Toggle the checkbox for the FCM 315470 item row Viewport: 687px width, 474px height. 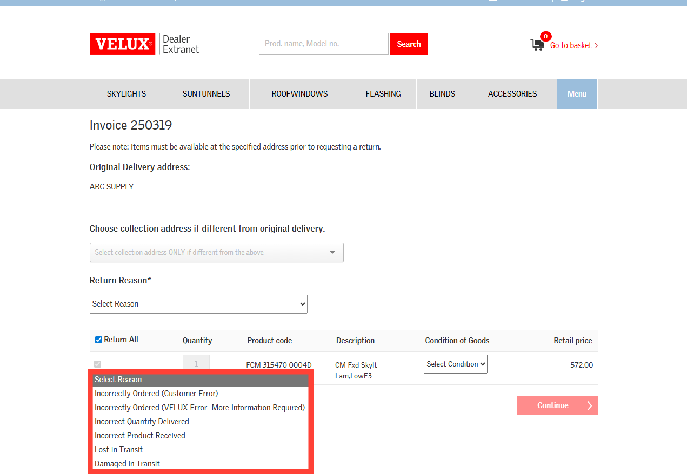98,364
